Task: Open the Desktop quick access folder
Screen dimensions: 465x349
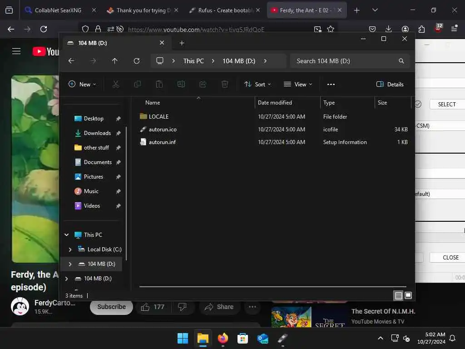Action: [x=94, y=119]
